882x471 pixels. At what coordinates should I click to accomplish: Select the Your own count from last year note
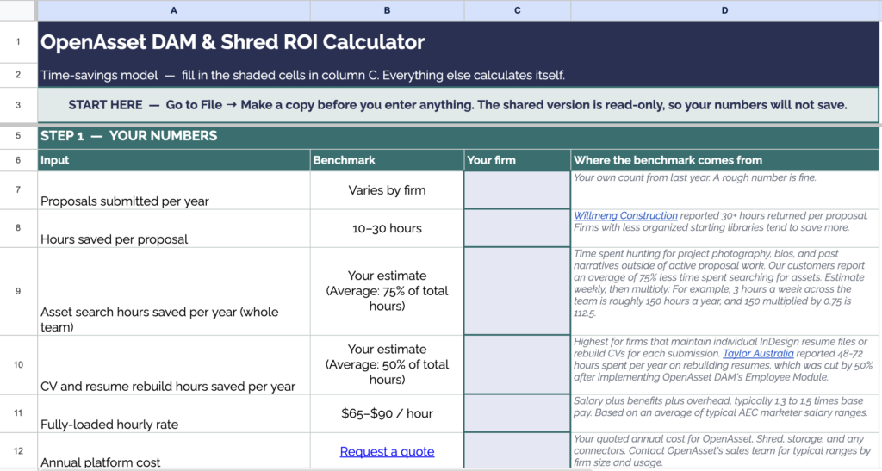point(724,190)
